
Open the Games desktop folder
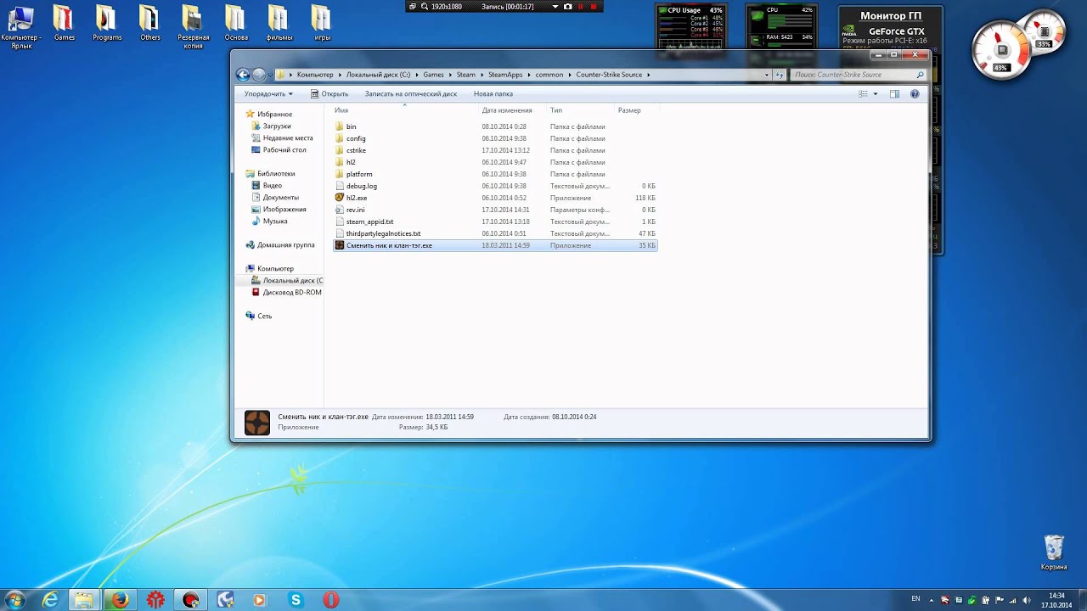pyautogui.click(x=64, y=23)
